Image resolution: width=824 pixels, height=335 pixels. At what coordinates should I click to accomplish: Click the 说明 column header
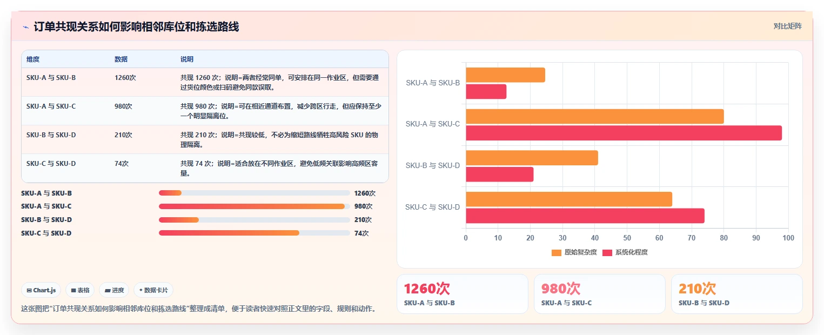[187, 59]
